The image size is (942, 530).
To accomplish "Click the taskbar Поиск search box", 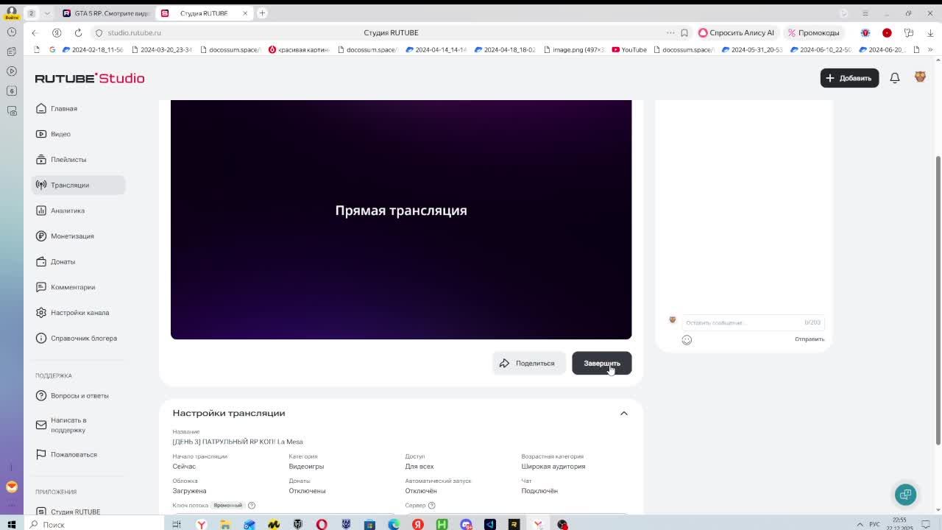I will point(96,524).
